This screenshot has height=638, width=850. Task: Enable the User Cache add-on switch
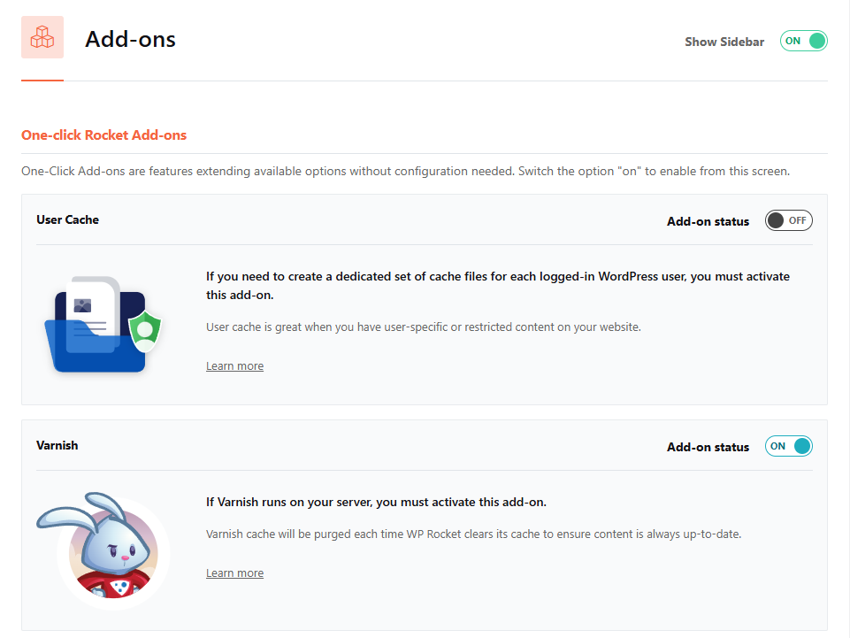point(788,221)
